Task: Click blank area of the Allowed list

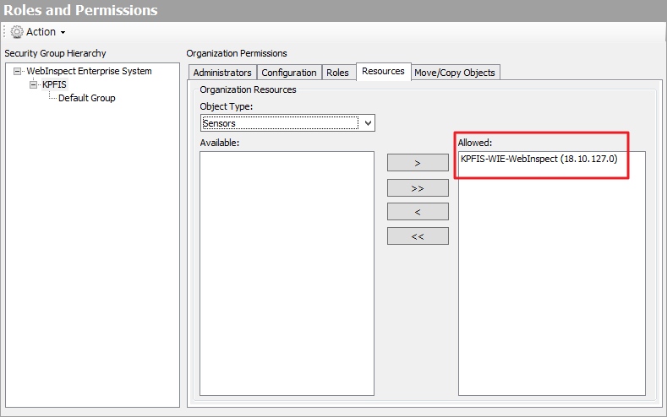Action: (x=551, y=287)
